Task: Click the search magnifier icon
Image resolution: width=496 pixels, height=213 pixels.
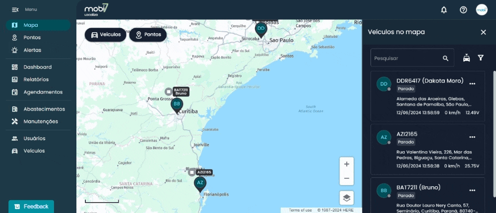Action: click(445, 58)
